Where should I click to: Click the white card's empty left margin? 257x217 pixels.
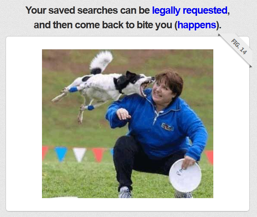[24, 124]
